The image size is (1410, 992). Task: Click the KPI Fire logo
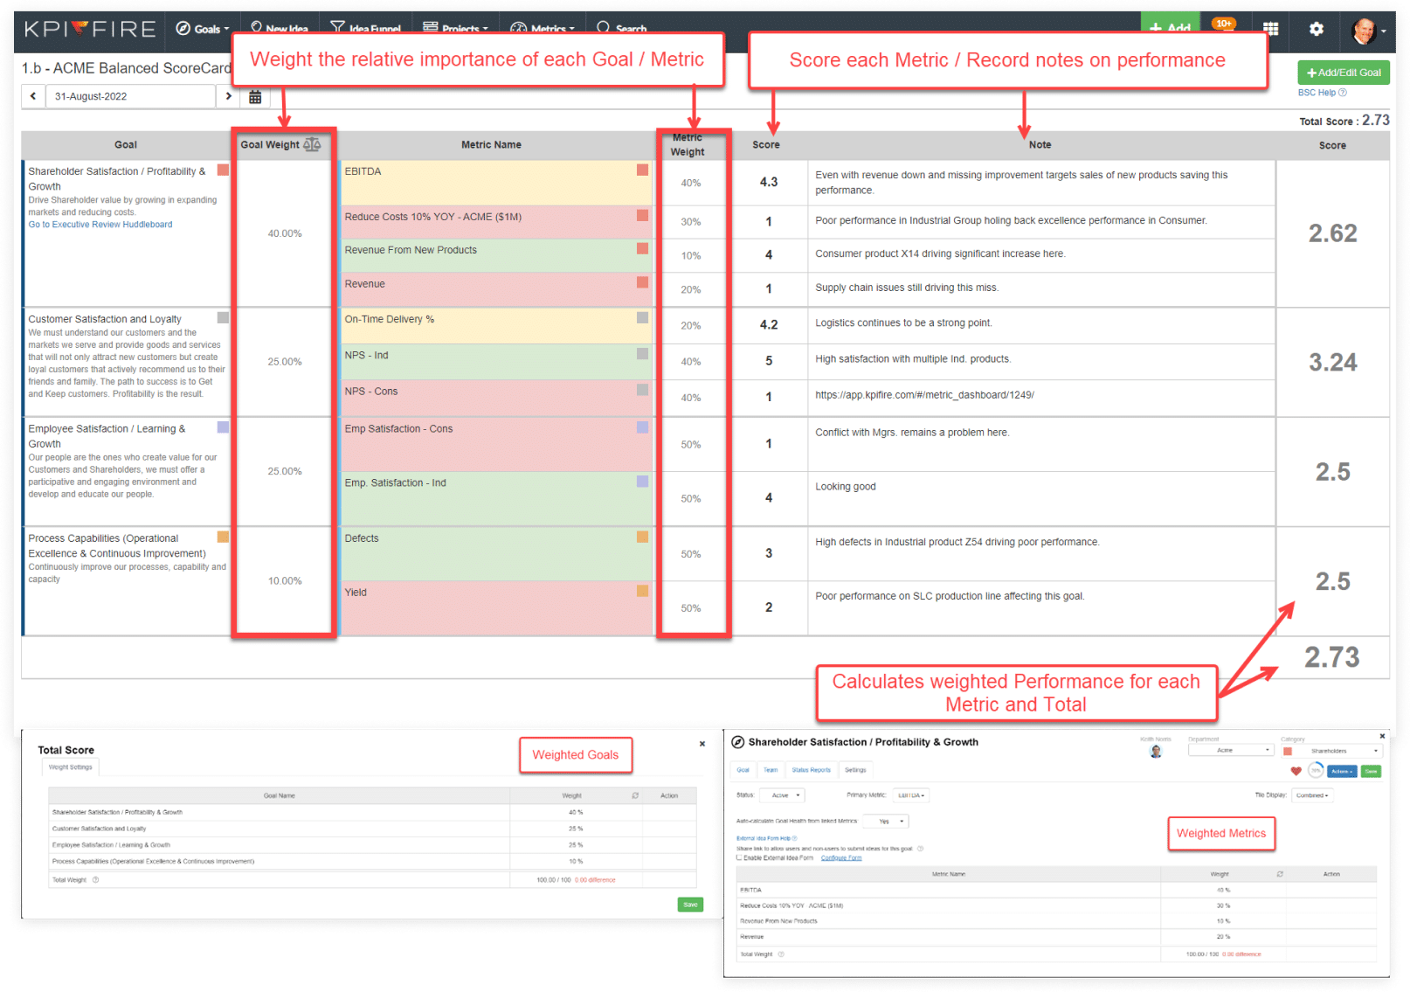[89, 29]
